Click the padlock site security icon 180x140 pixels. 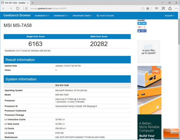(26, 8)
